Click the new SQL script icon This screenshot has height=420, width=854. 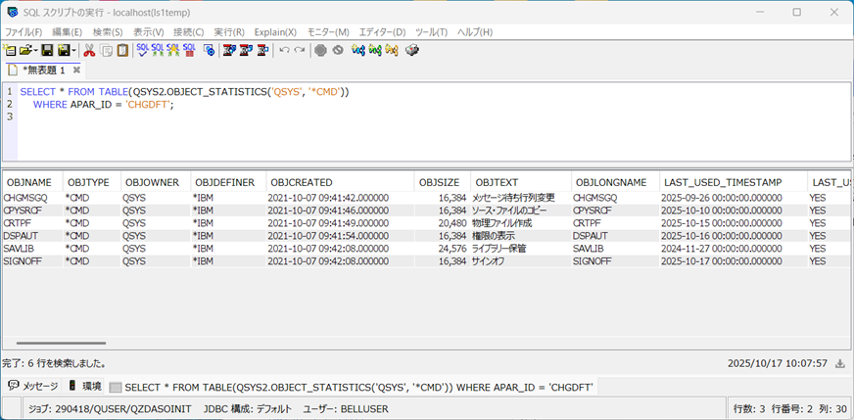(x=10, y=50)
